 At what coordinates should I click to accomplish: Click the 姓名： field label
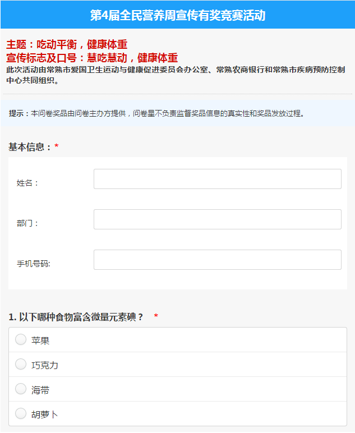[27, 183]
